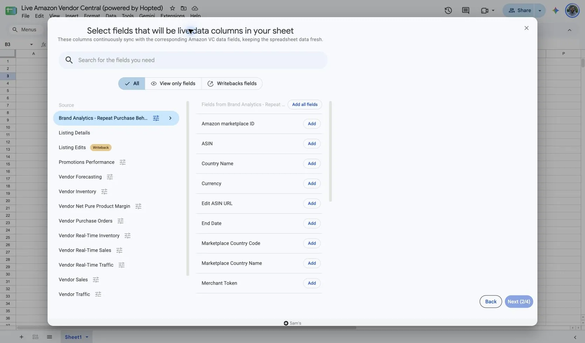This screenshot has width=585, height=343.
Task: Show side panel chevron at bottom right
Action: [x=575, y=337]
